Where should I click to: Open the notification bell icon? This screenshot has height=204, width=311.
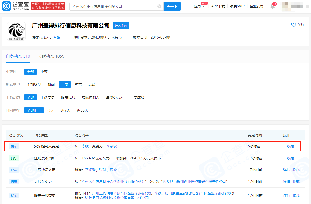tap(273, 6)
